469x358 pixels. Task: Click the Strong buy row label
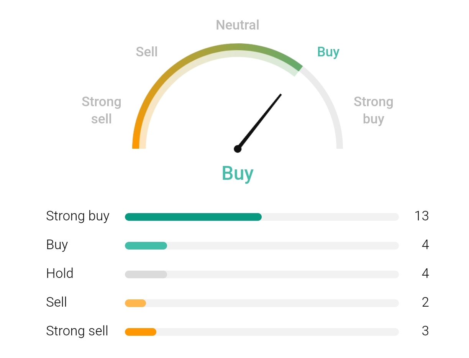coord(78,216)
